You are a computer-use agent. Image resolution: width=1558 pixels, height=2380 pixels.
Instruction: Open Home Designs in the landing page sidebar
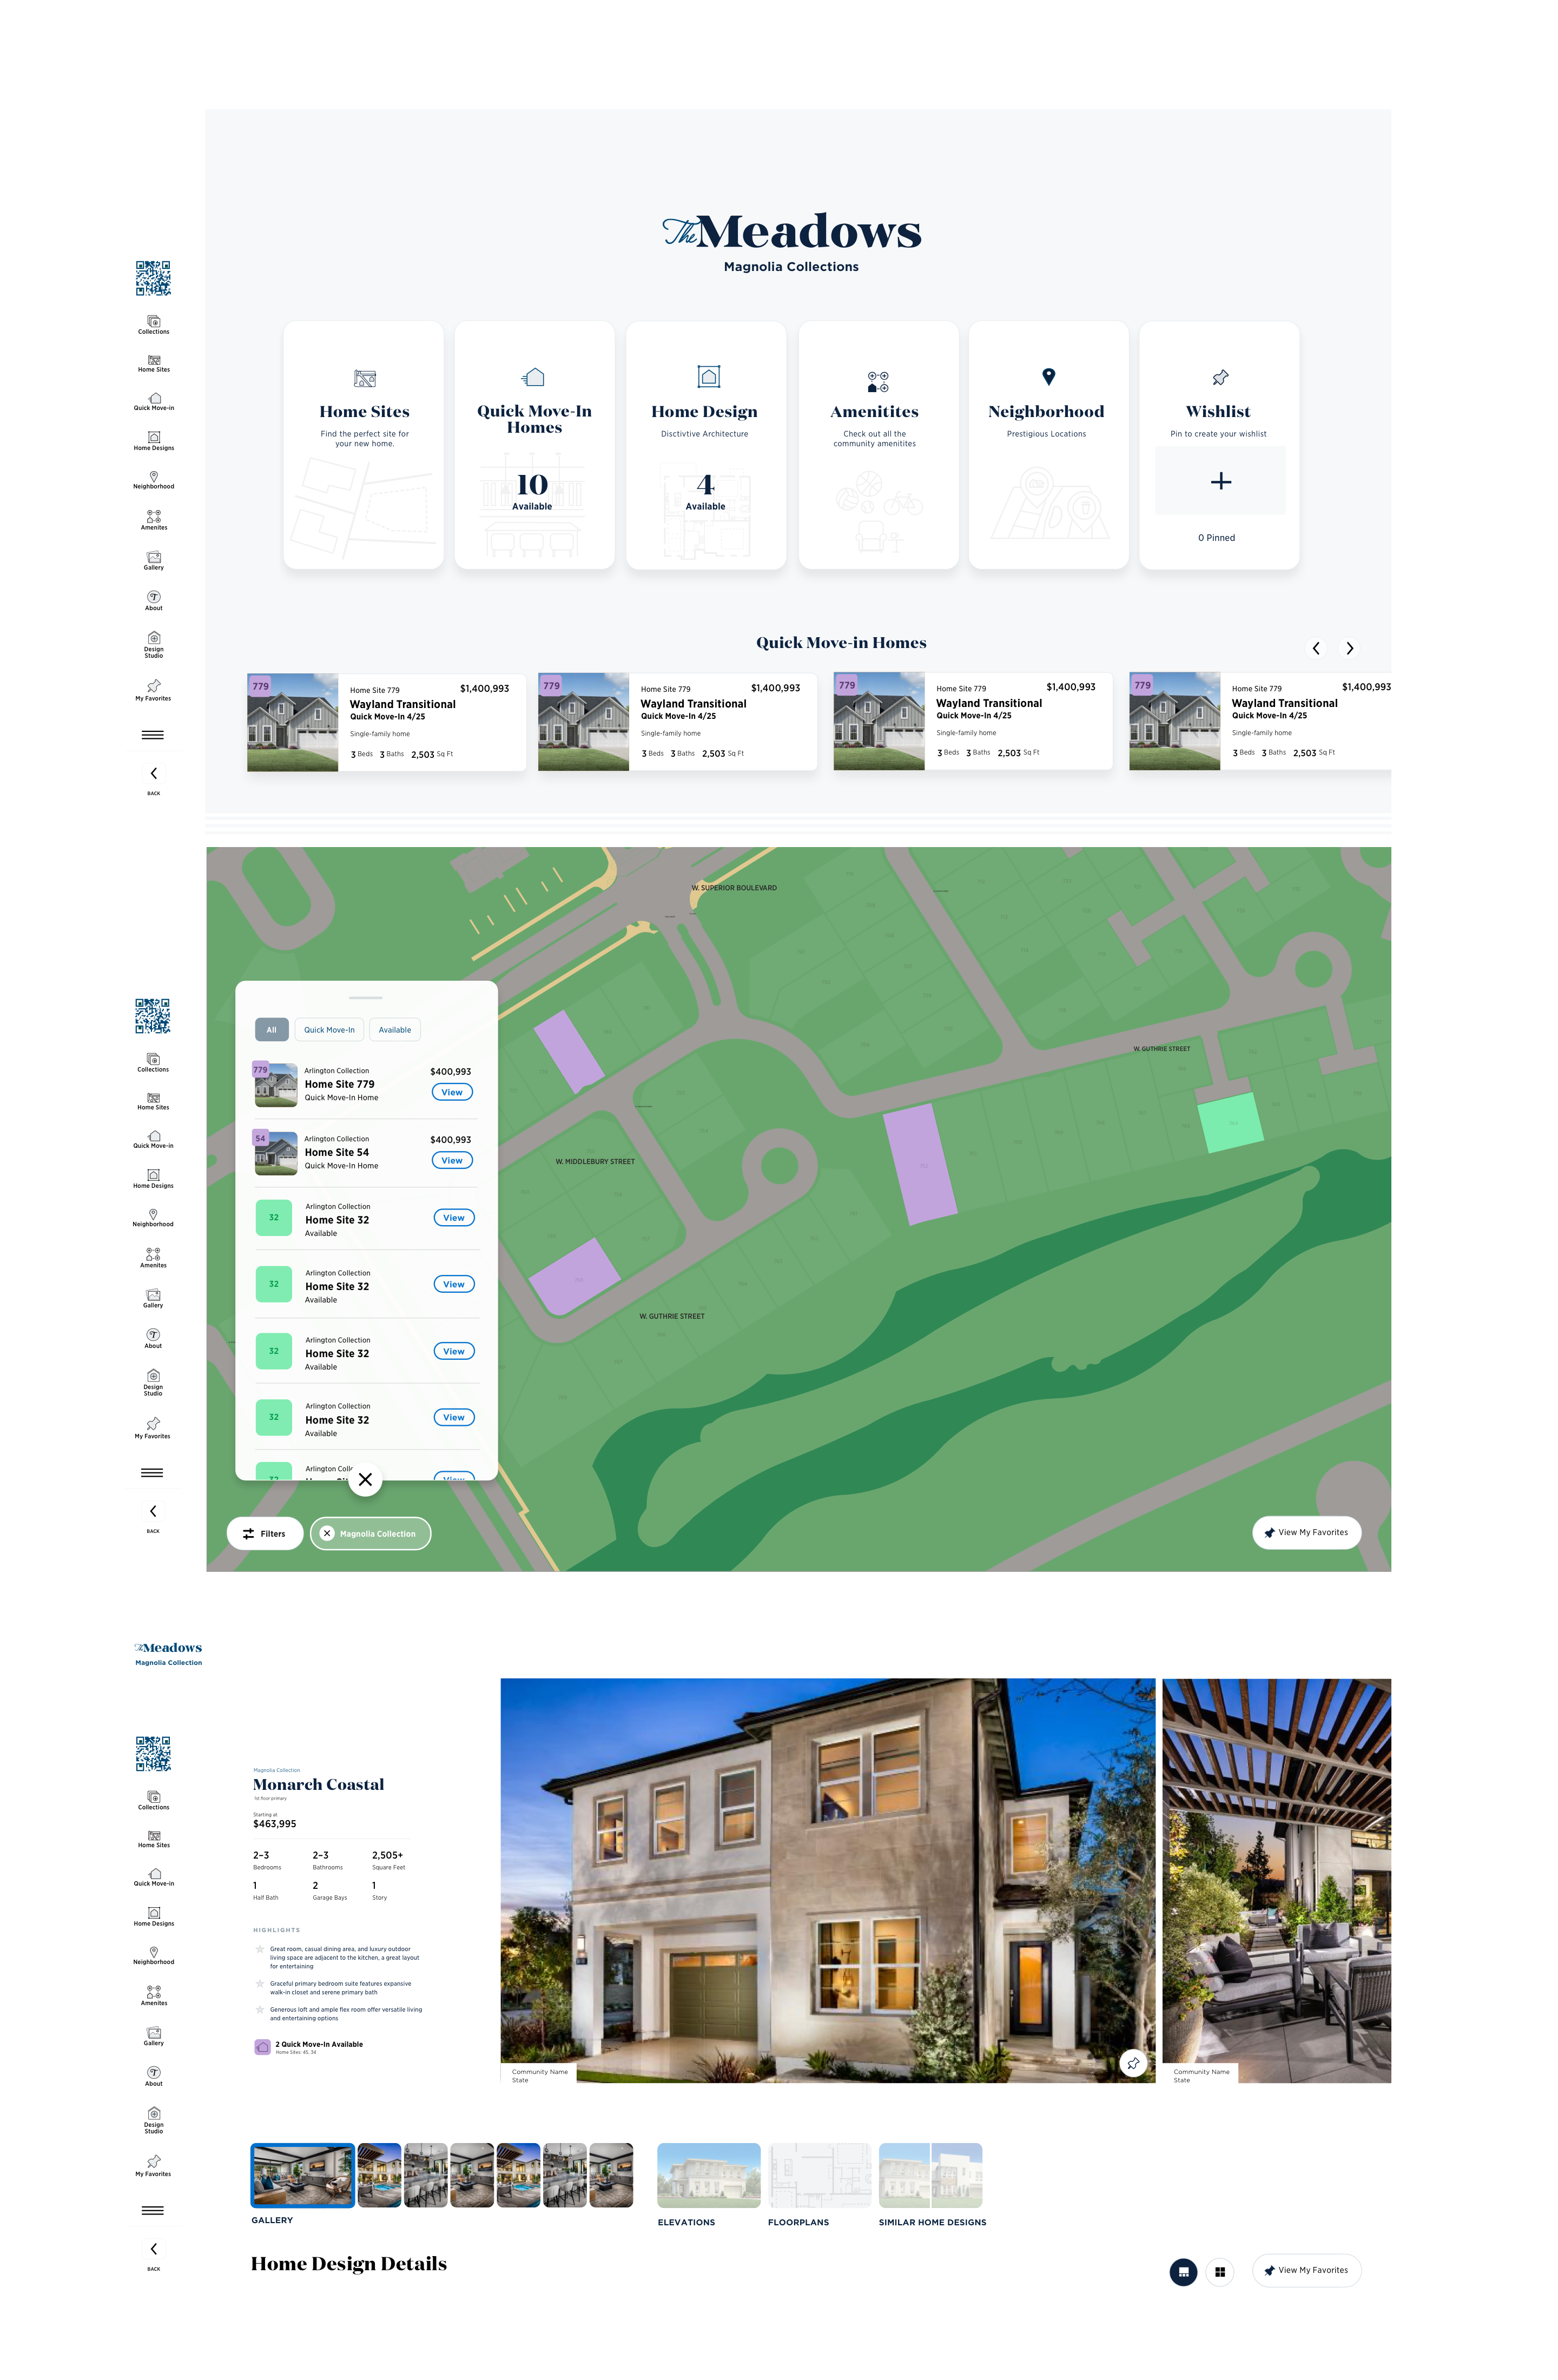[x=153, y=441]
